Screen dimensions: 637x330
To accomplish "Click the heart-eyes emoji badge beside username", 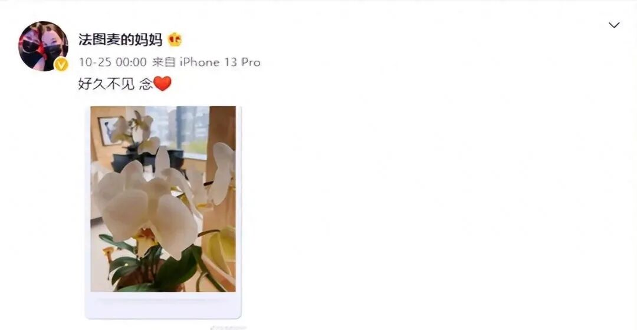I will click(x=175, y=39).
